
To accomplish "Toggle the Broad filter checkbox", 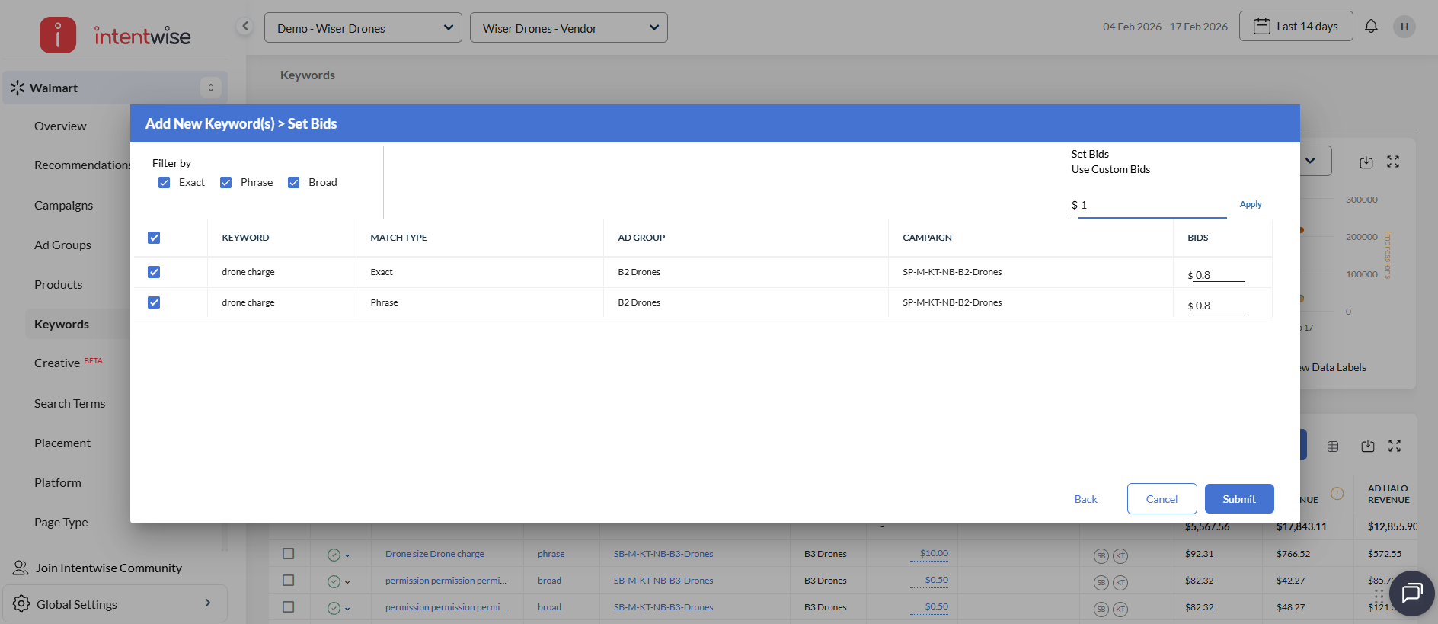I will click(x=293, y=183).
